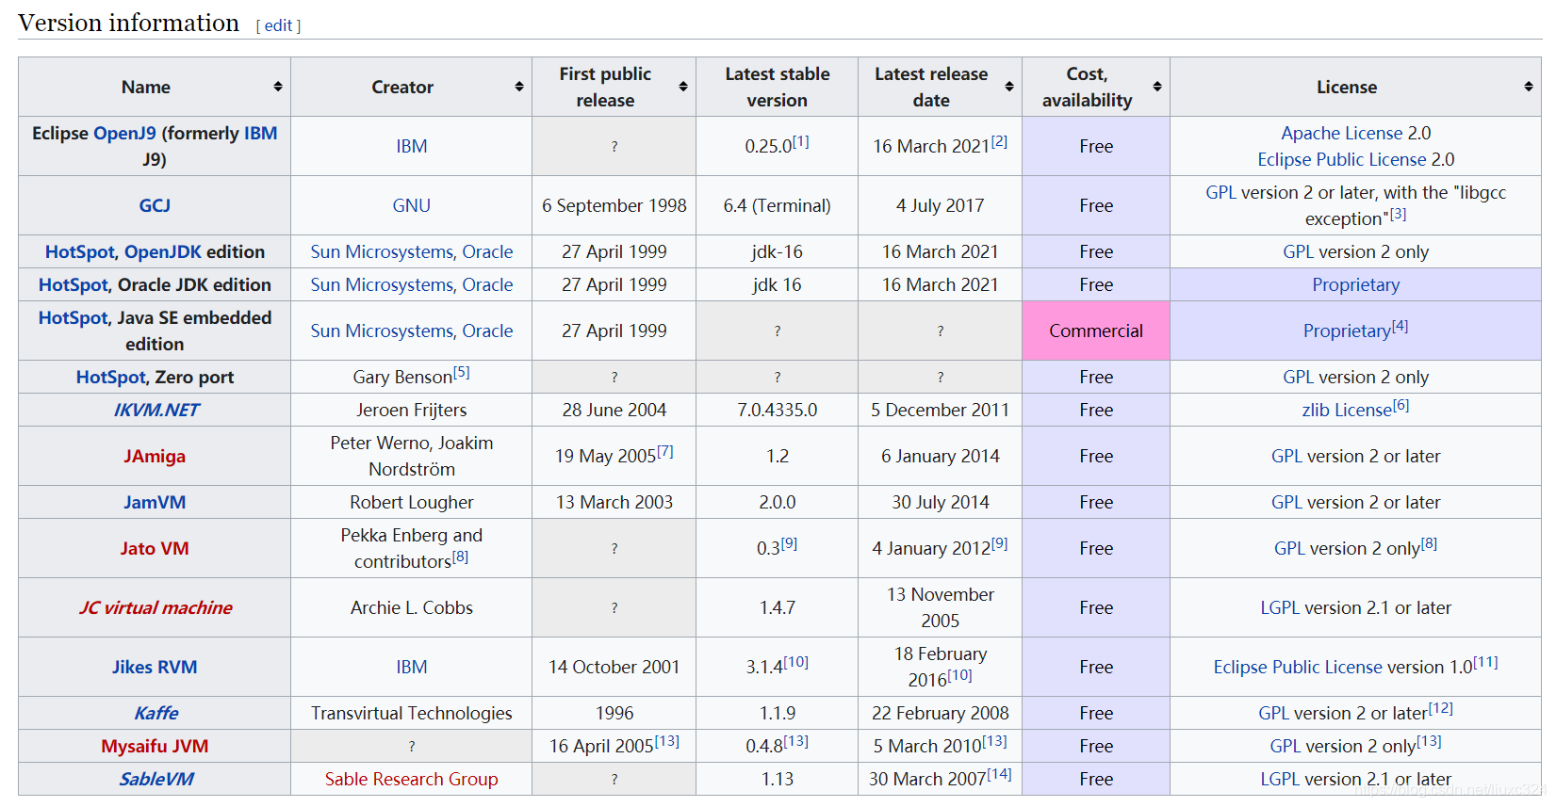Open Sun Microsystems link in OpenJDK edition row
The width and height of the screenshot is (1556, 807).
coord(382,251)
